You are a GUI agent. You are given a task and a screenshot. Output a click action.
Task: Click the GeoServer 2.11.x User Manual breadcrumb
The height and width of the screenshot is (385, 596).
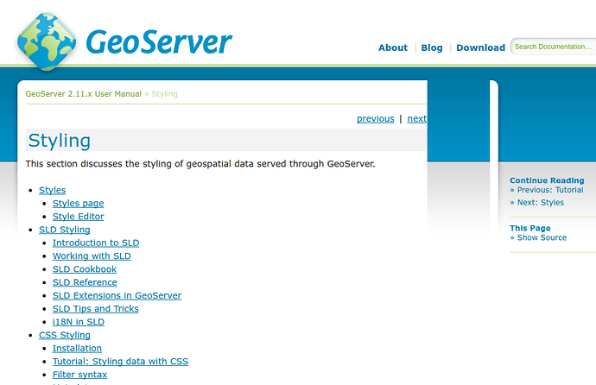[83, 94]
